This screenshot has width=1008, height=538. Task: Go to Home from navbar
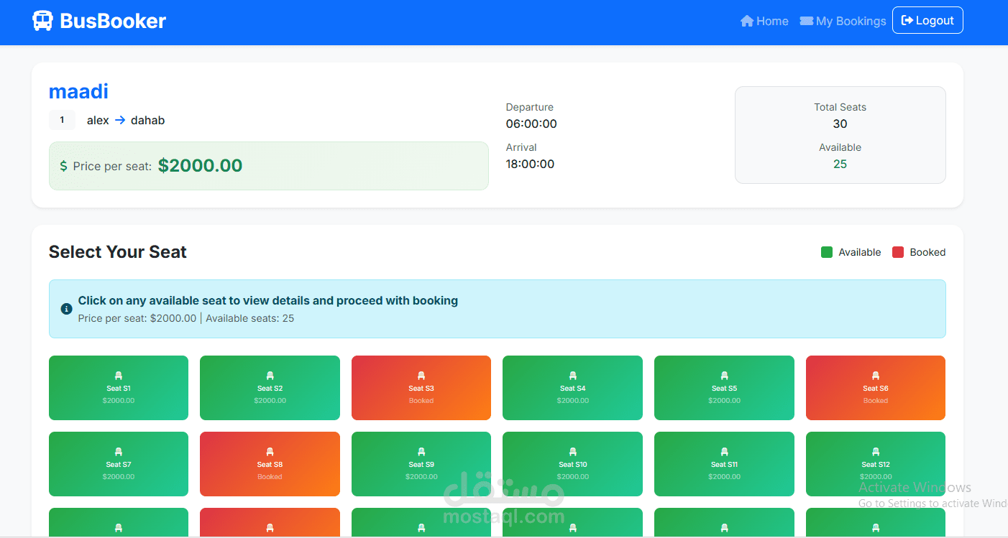tap(764, 21)
